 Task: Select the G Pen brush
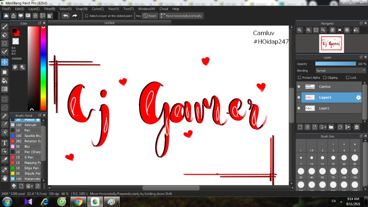pyautogui.click(x=26, y=157)
